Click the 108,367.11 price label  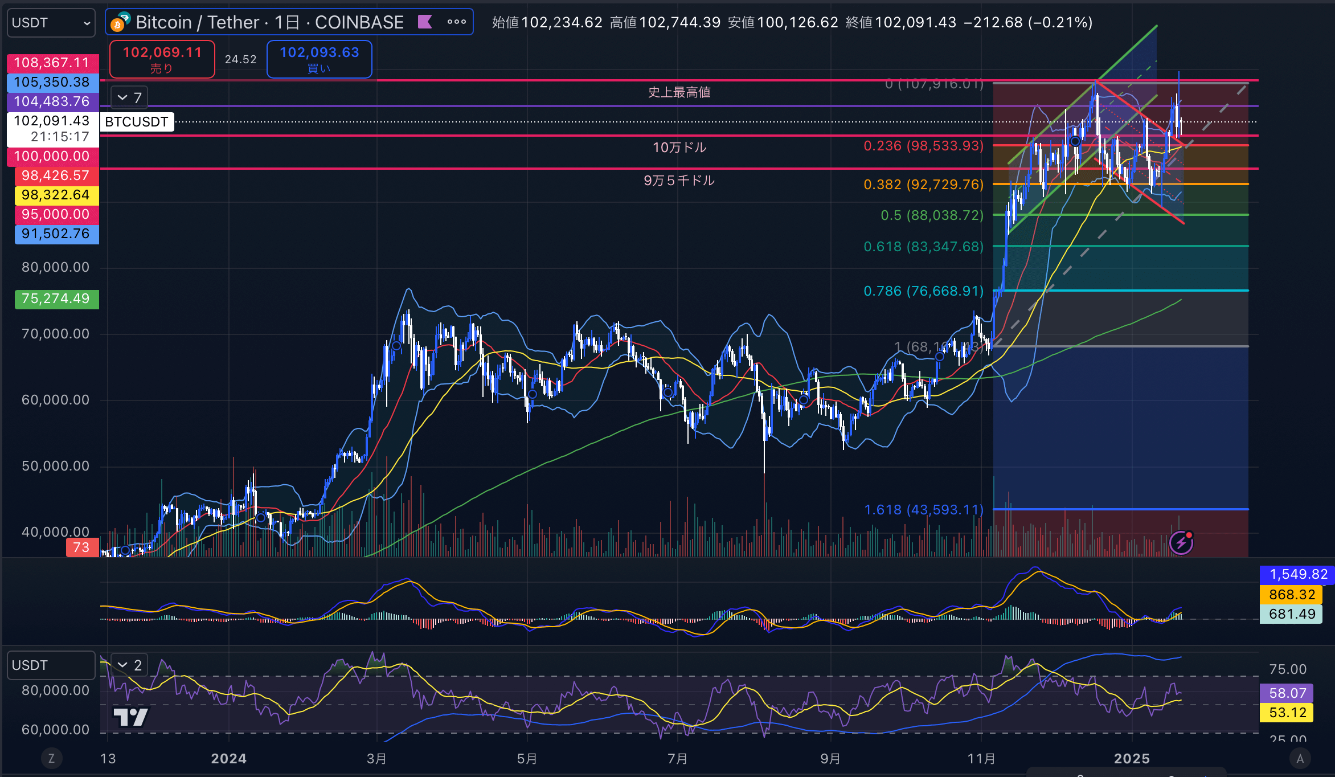(52, 63)
